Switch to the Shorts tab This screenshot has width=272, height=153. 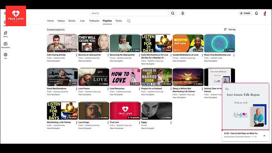(72, 21)
